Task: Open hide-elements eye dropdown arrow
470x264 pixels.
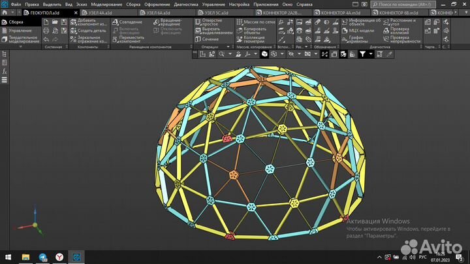Action: [299, 54]
